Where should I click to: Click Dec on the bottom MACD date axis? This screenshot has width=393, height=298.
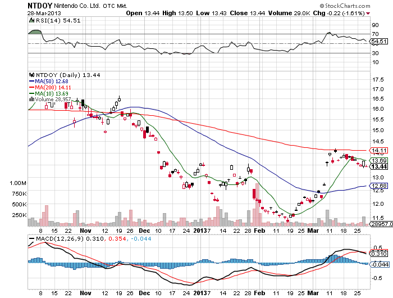click(144, 294)
